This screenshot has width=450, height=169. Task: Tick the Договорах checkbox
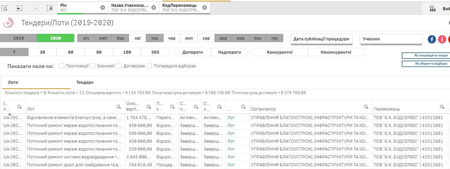coord(119,66)
